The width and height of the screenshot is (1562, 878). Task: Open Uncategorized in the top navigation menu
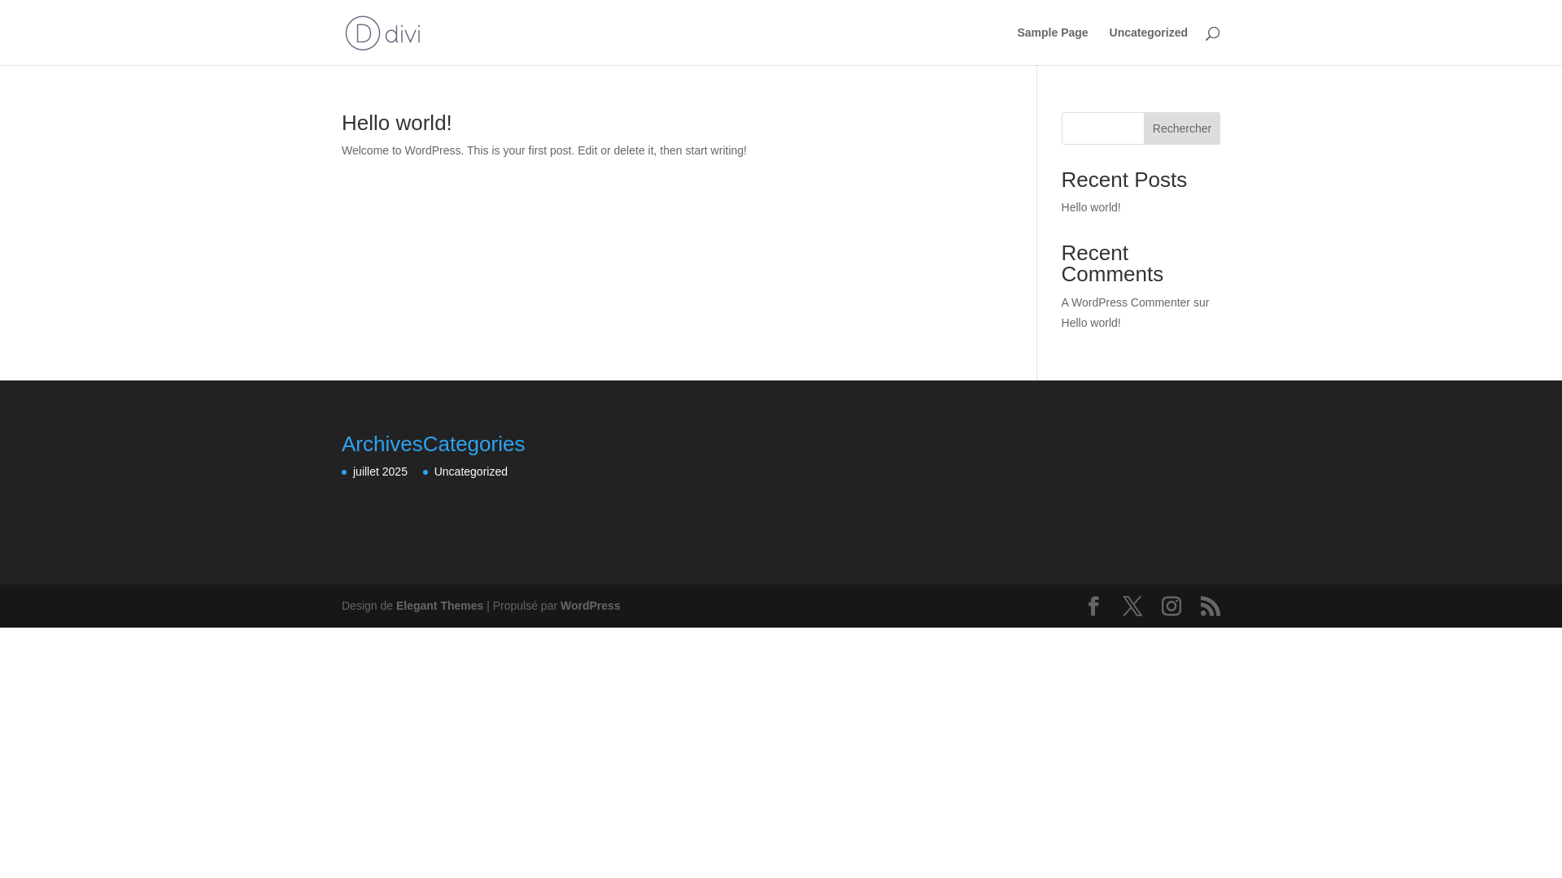[x=1148, y=33]
